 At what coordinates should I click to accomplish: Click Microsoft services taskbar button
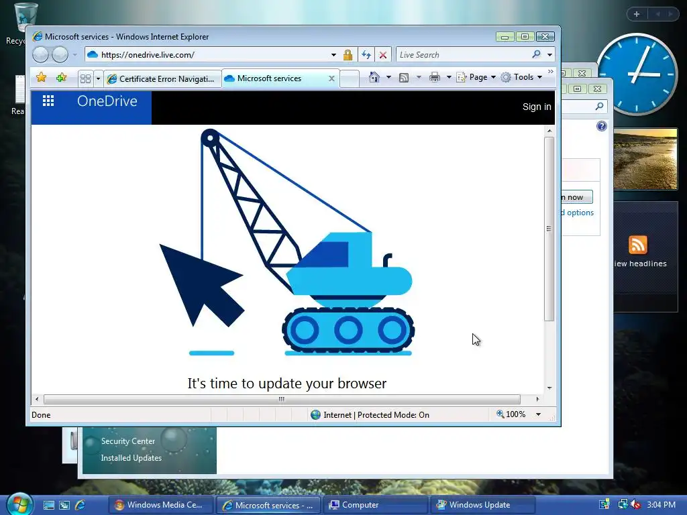[268, 505]
